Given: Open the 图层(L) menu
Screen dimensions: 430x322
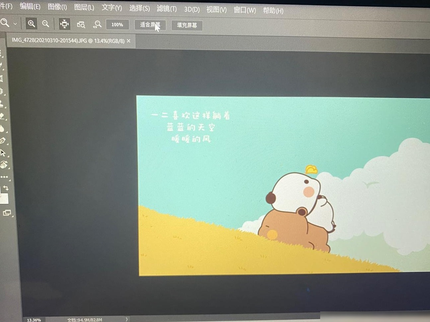Looking at the screenshot, I should coord(84,7).
